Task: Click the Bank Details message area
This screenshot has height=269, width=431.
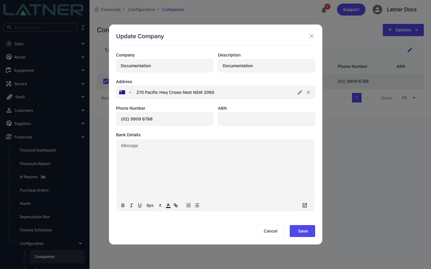Action: (x=215, y=169)
